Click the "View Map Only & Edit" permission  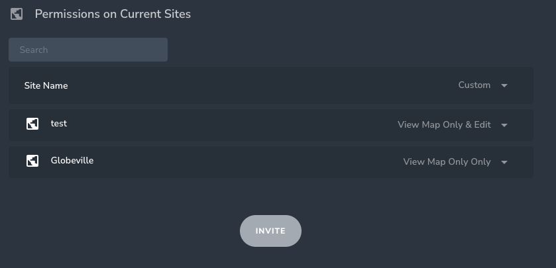pyautogui.click(x=444, y=125)
